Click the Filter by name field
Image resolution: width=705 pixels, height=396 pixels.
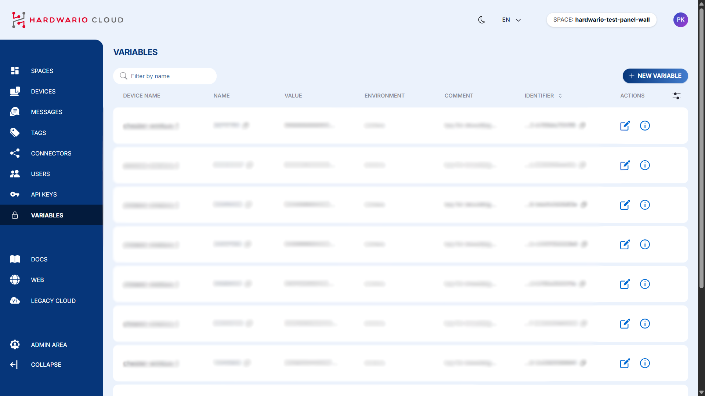coord(165,76)
